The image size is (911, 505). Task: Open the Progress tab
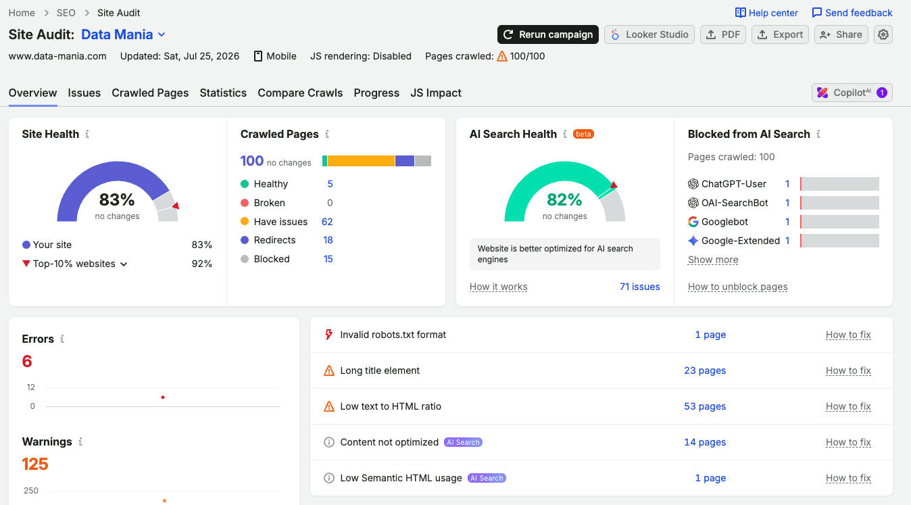click(376, 93)
